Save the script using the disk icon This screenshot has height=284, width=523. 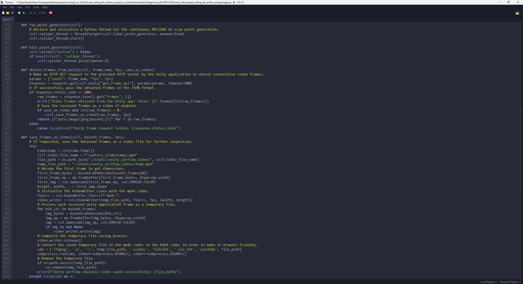pyautogui.click(x=12, y=13)
